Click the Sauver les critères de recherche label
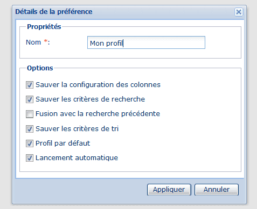This screenshot has height=209, width=257. 90,99
